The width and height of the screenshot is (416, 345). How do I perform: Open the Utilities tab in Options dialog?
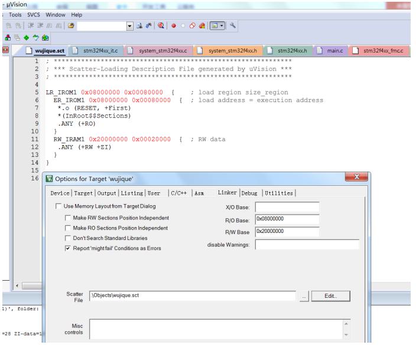pyautogui.click(x=279, y=193)
